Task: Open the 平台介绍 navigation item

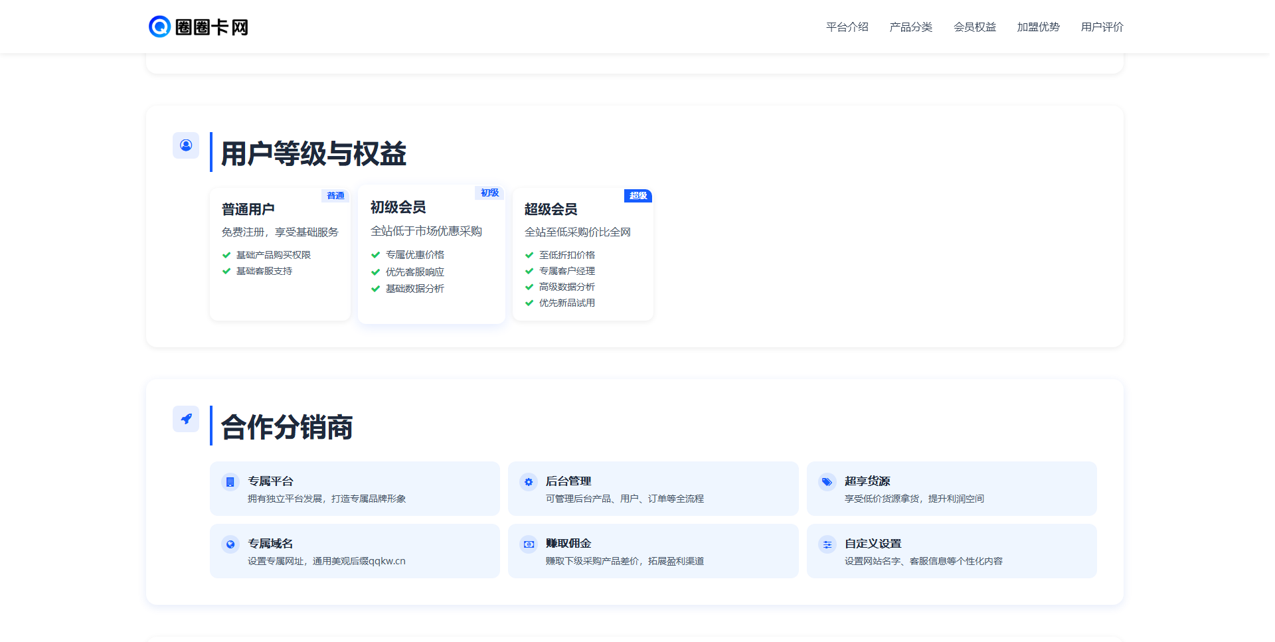Action: (847, 27)
